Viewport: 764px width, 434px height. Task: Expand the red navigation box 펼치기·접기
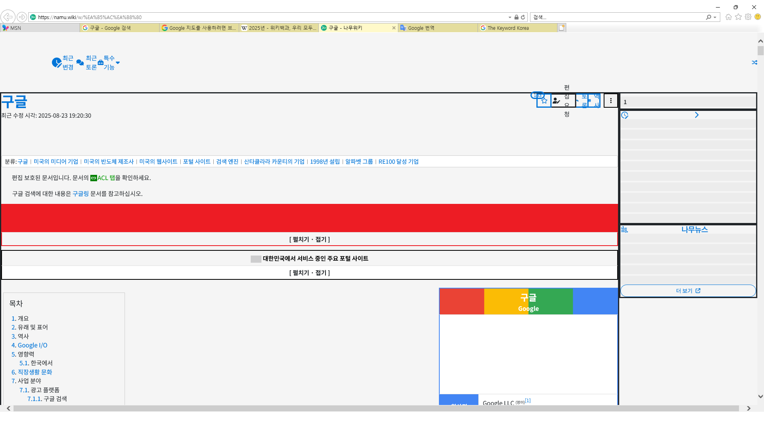[x=309, y=239]
